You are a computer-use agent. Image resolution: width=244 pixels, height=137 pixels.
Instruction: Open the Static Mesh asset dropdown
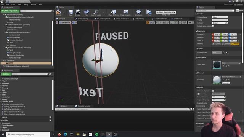tap(231, 63)
